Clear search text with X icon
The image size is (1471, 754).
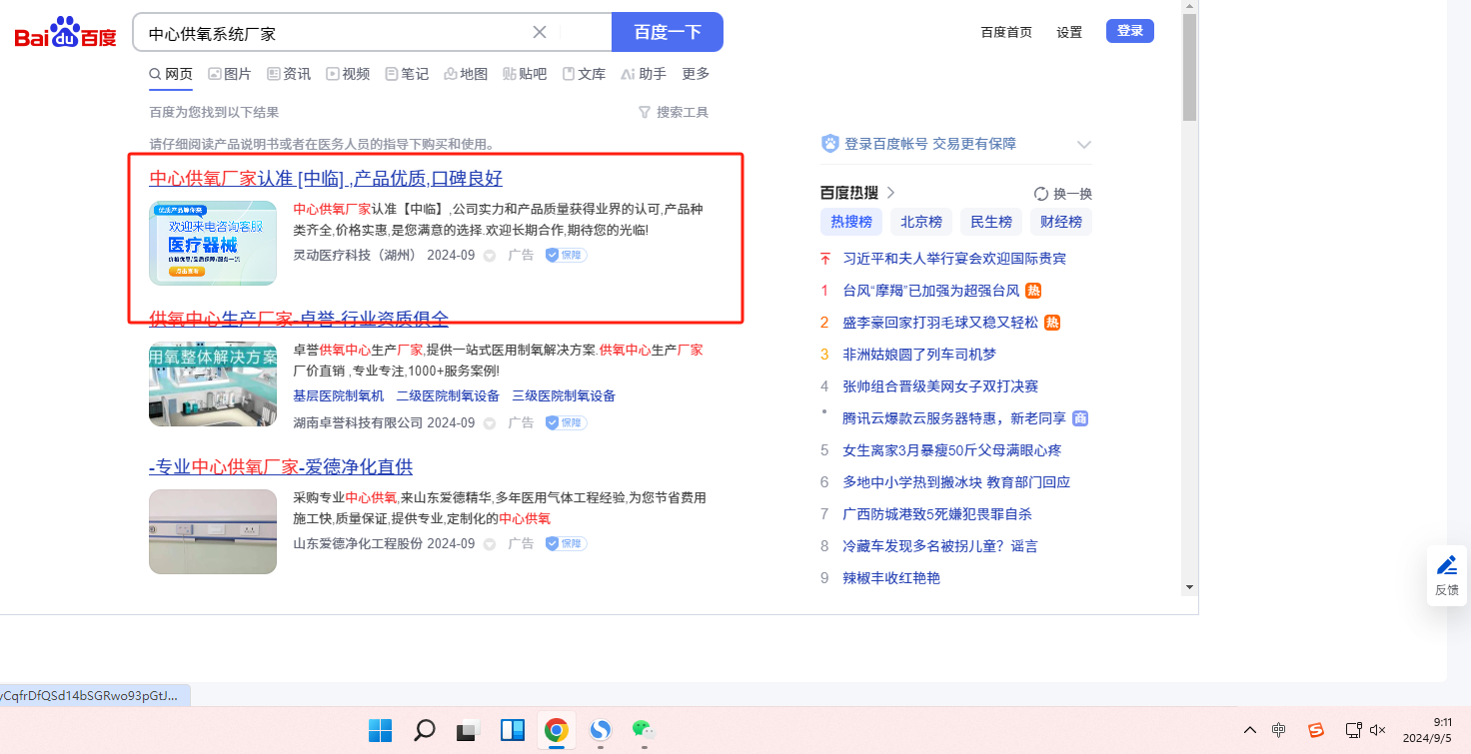point(540,32)
